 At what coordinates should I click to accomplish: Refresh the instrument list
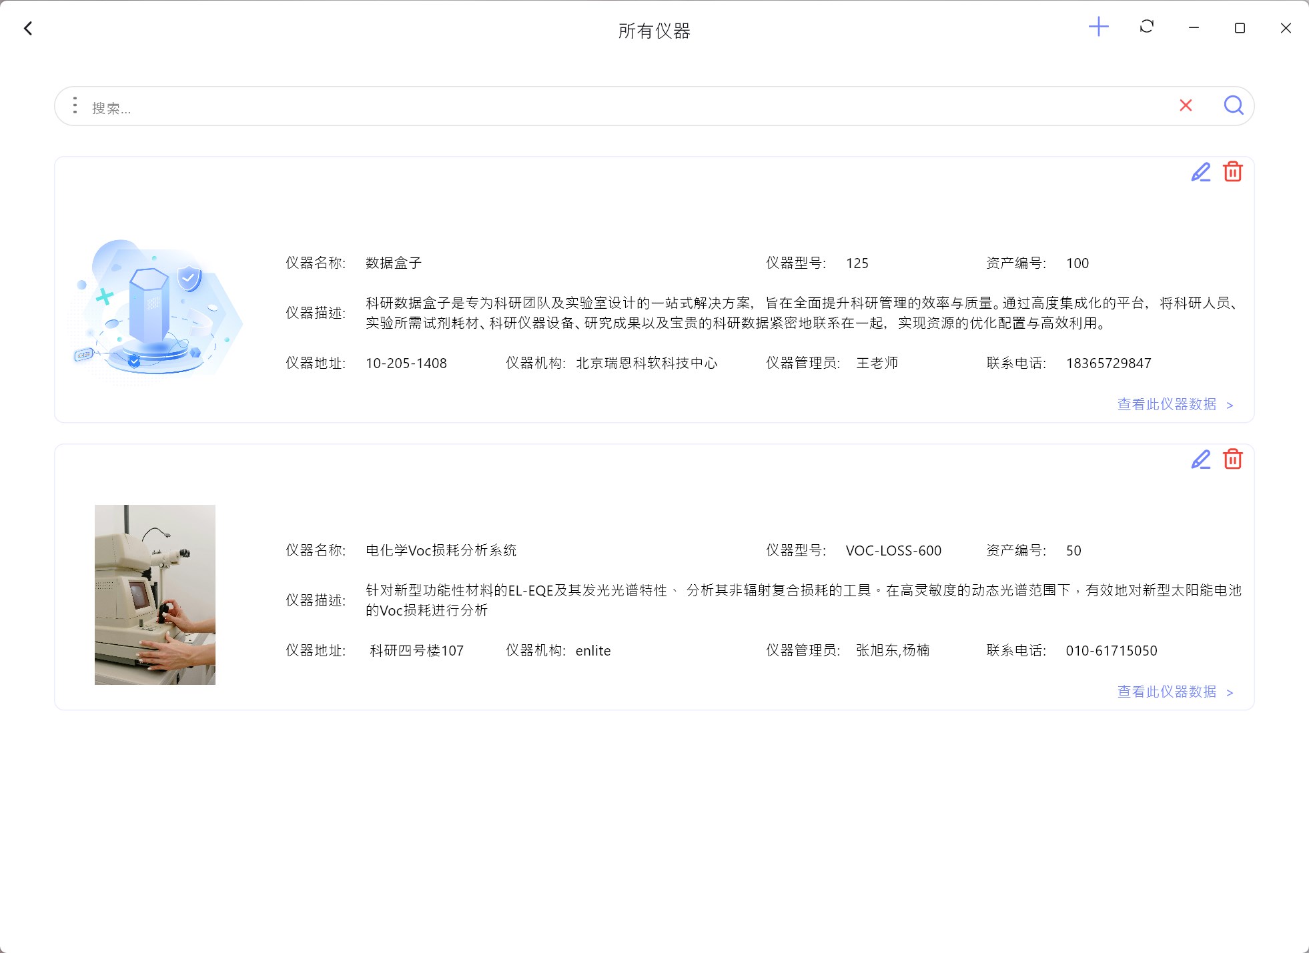click(1146, 27)
